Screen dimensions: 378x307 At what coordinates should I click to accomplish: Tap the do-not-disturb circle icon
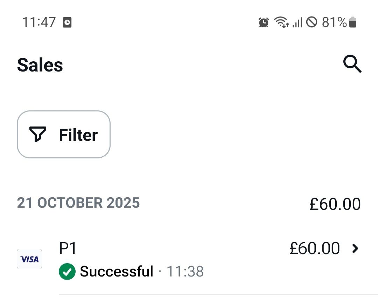[x=312, y=22]
